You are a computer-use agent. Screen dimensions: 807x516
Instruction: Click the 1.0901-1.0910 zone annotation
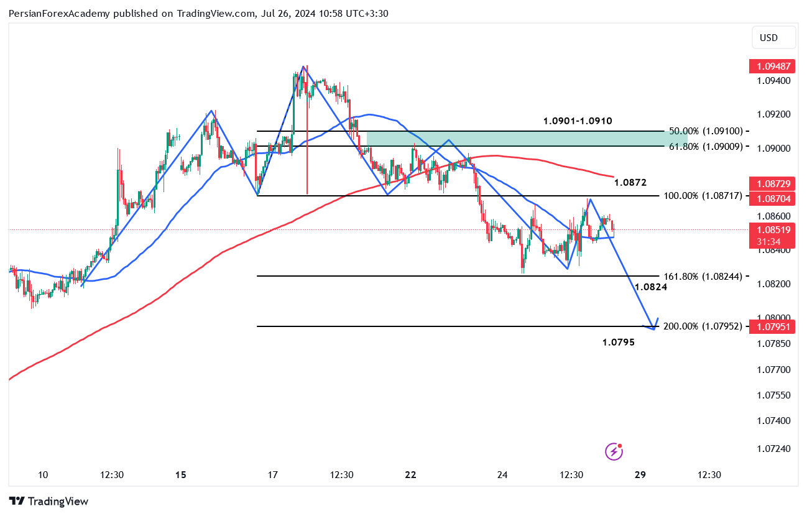tap(578, 121)
